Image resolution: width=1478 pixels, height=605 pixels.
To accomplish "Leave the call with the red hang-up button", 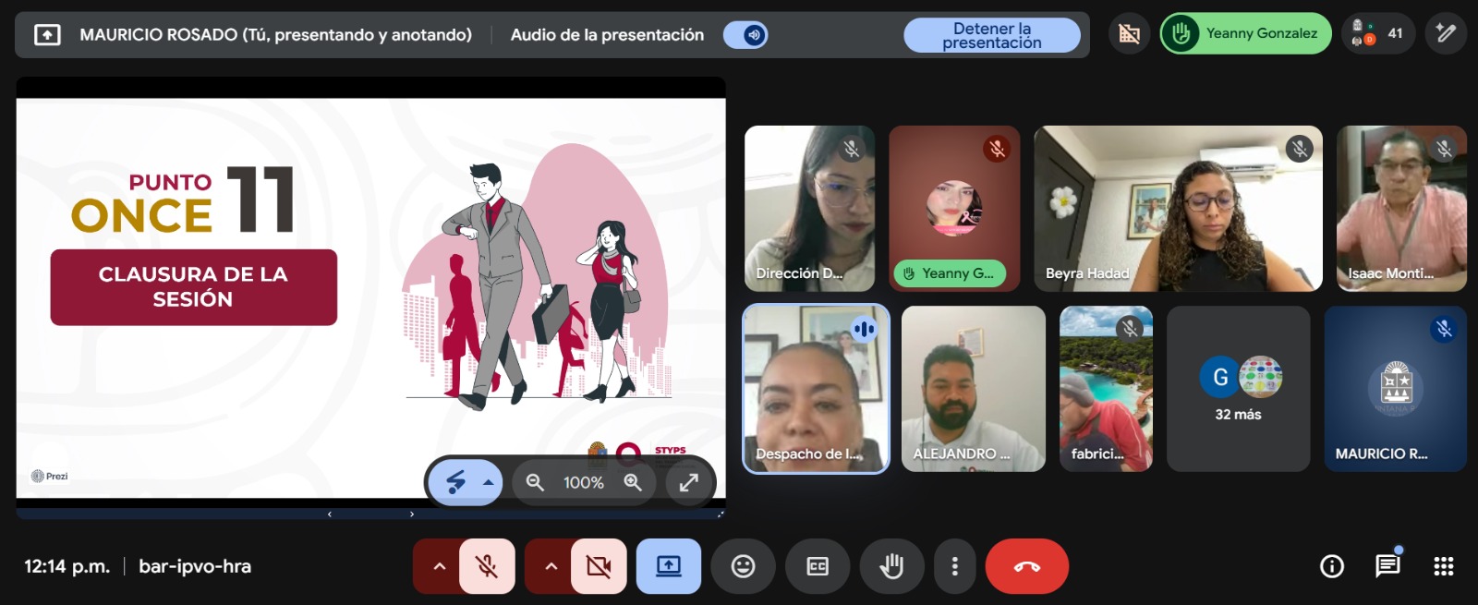I will [x=1026, y=566].
